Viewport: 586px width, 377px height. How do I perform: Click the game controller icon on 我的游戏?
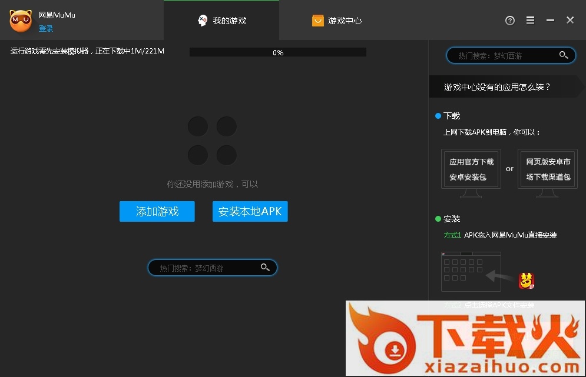coord(203,21)
